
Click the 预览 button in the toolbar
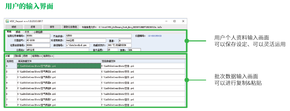point(14,27)
